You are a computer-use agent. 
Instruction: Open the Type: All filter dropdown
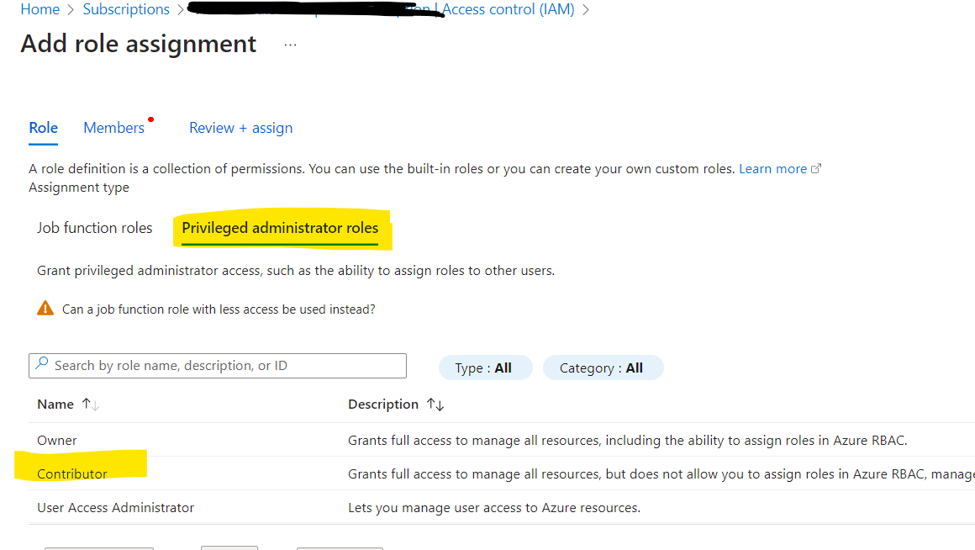click(x=485, y=367)
